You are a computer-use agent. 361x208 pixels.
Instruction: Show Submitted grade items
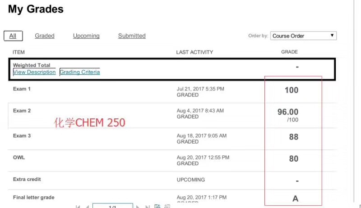coord(132,36)
